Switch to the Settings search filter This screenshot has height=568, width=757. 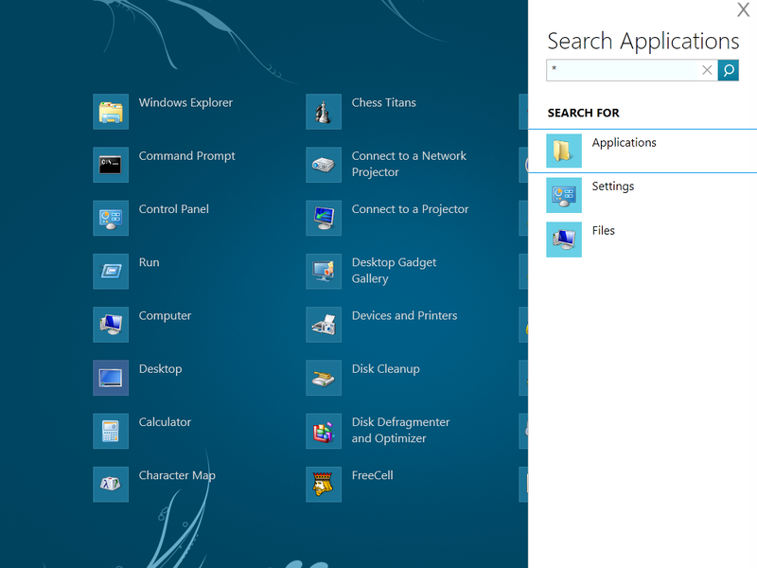tap(613, 186)
